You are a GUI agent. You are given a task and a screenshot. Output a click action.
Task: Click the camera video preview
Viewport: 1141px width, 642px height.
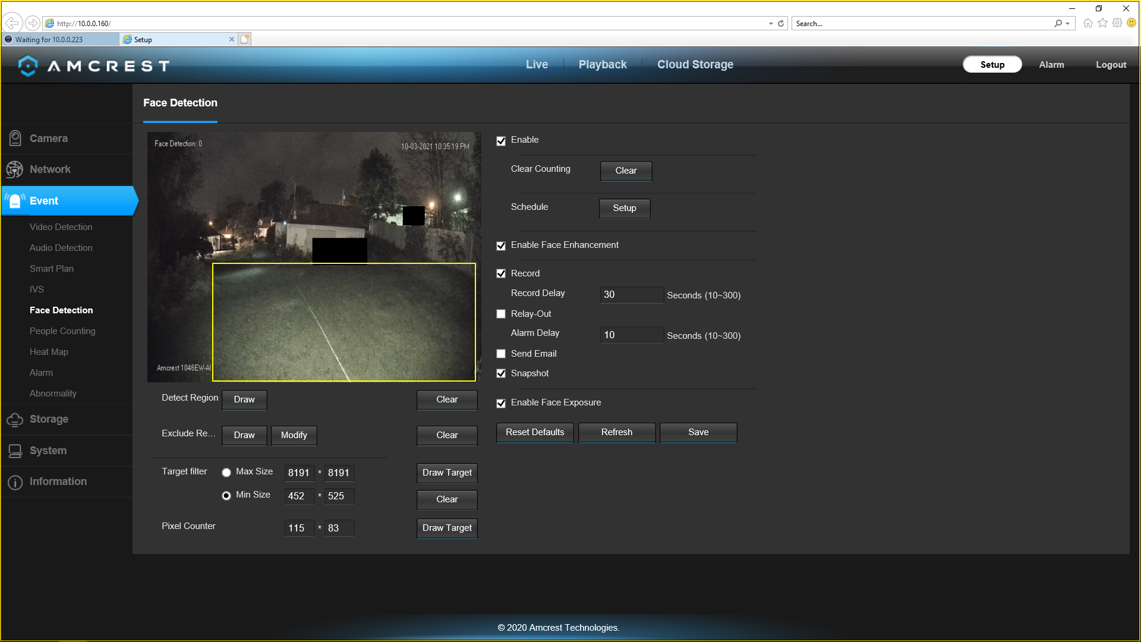click(x=314, y=257)
